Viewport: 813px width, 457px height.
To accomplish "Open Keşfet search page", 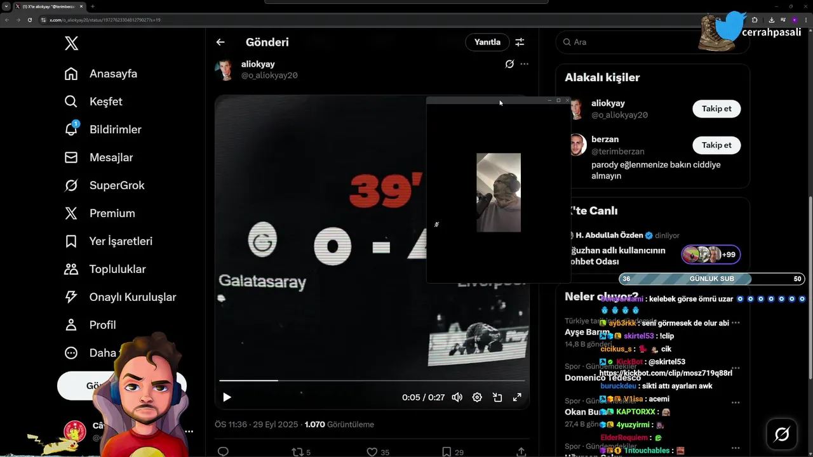I will coord(93,102).
